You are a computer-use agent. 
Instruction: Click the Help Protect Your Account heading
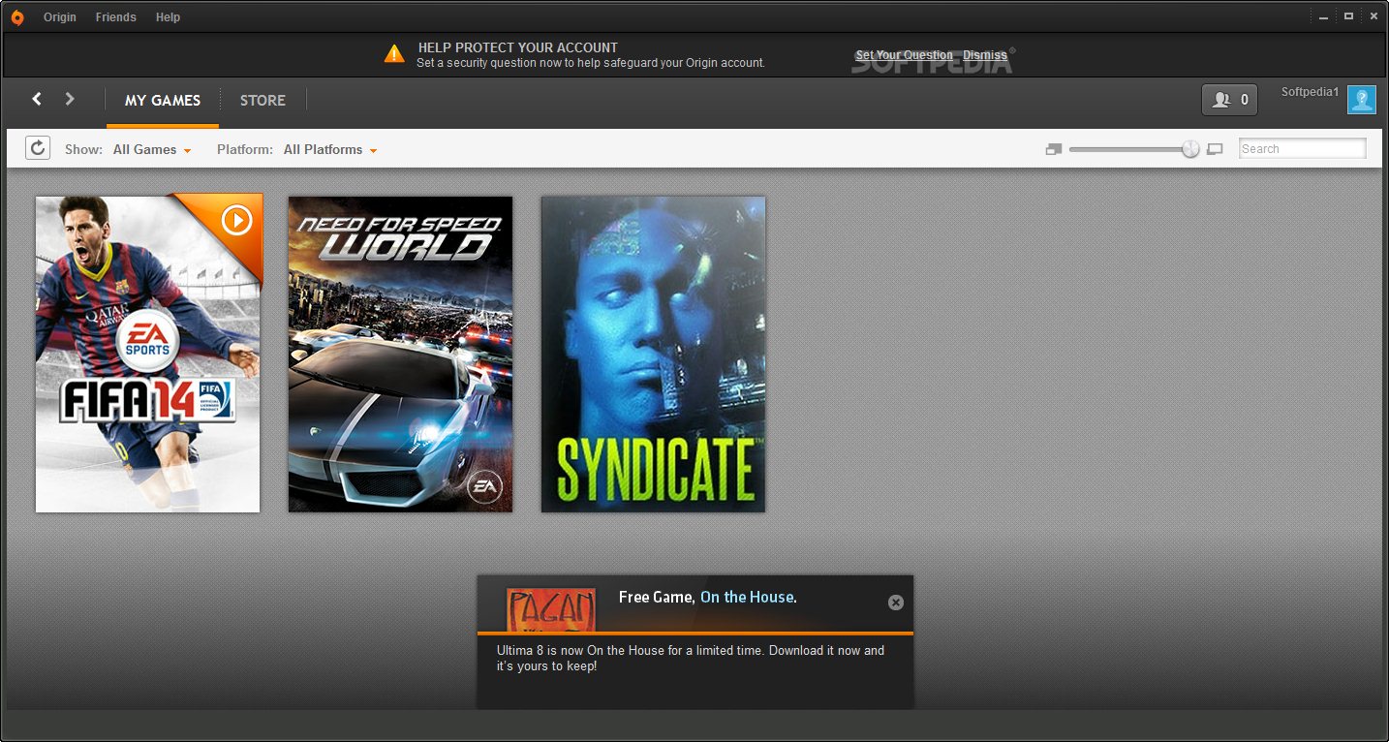pos(518,46)
